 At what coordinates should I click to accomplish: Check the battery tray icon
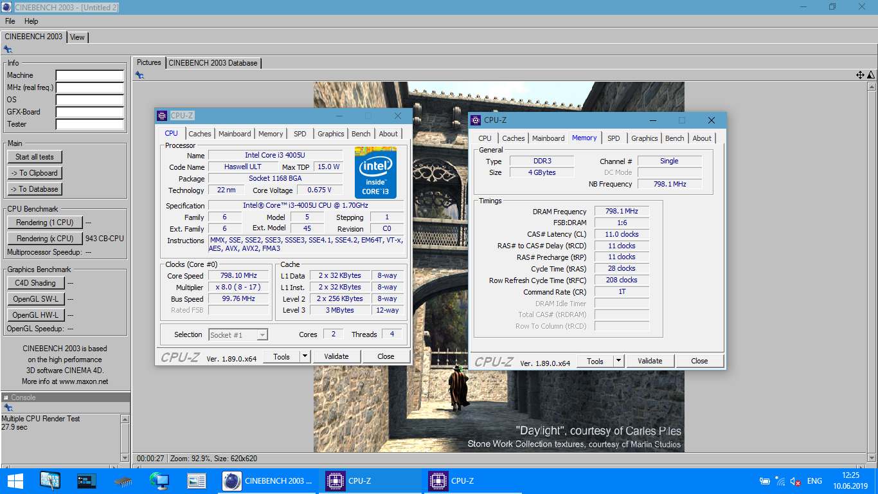765,481
